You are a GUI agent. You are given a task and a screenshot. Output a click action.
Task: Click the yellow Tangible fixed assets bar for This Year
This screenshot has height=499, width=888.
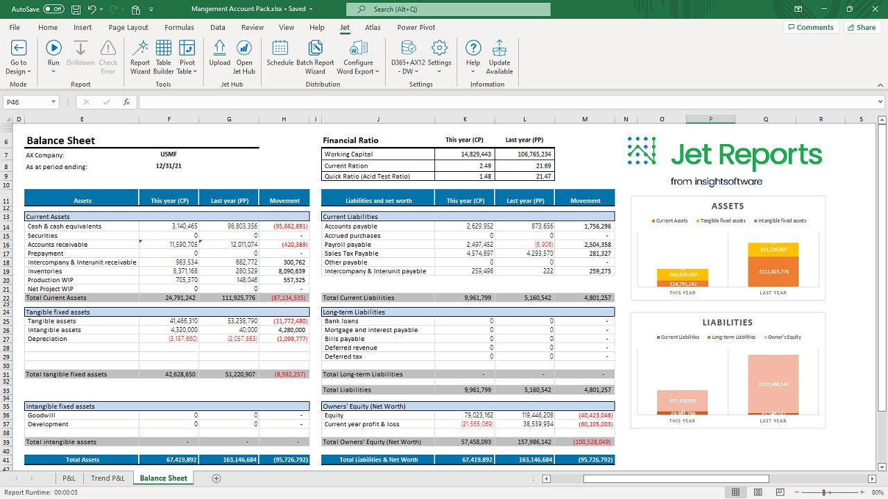click(x=683, y=274)
